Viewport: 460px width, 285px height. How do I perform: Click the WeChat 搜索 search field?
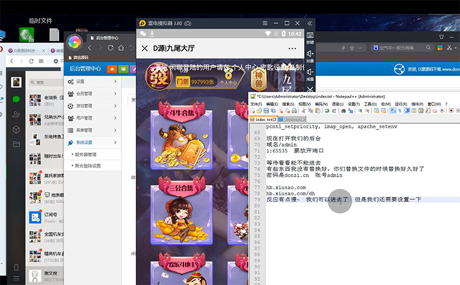coord(46,82)
